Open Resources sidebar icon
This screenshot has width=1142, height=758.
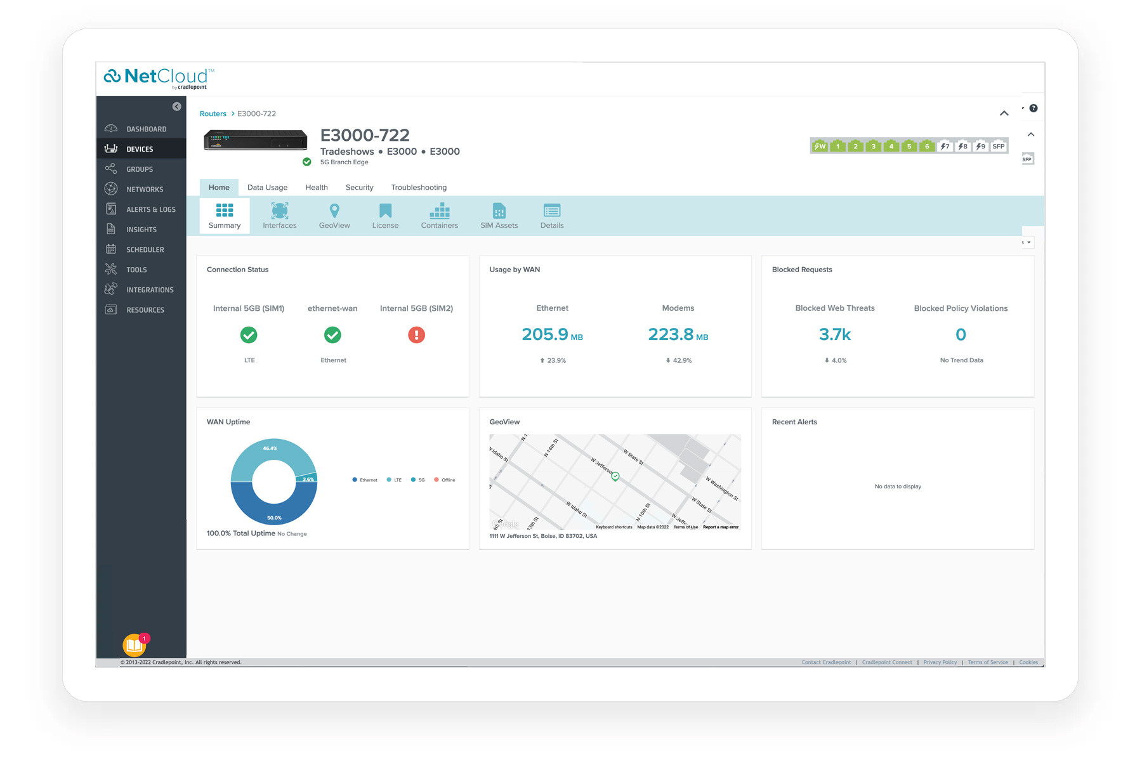111,310
